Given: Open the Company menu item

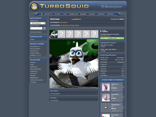Looking at the screenshot, I should click(101, 14).
